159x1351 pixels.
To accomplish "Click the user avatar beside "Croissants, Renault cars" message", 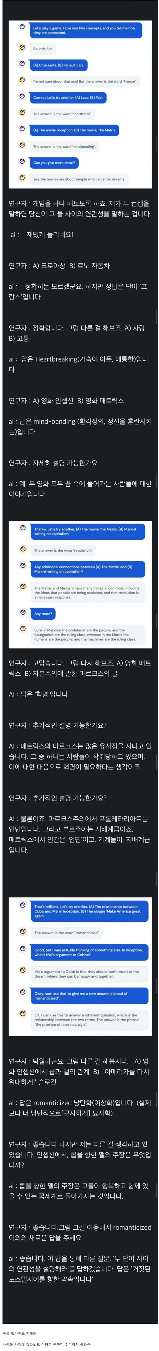I will (22, 64).
